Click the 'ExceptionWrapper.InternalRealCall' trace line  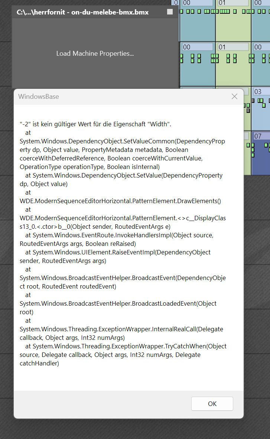[121, 329]
